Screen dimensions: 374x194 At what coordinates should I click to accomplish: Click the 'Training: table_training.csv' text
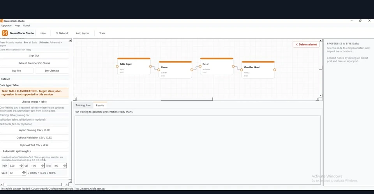click(x=14, y=115)
